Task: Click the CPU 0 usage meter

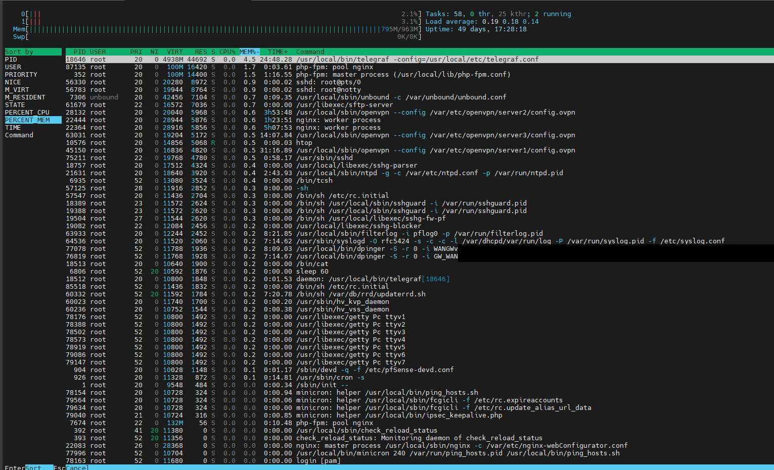Action: coord(221,14)
